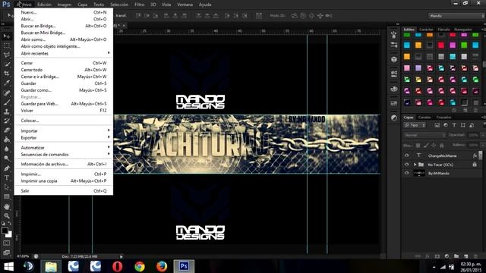Toggle filter for text layers in Capas
Screen dimensions: 486x273
(x=454, y=125)
